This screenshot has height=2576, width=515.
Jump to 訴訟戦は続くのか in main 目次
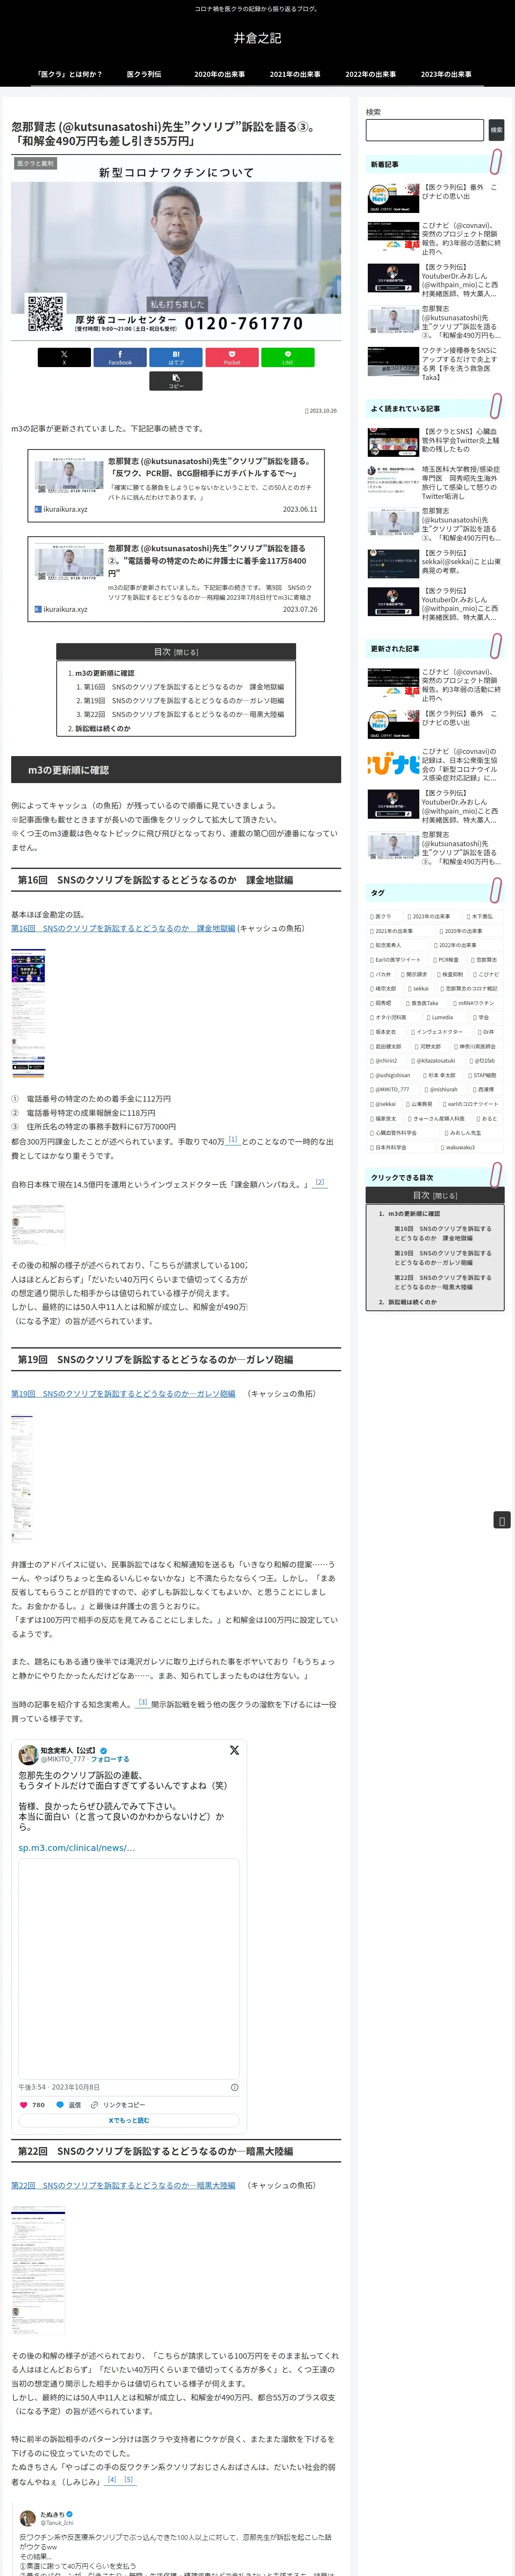click(102, 728)
